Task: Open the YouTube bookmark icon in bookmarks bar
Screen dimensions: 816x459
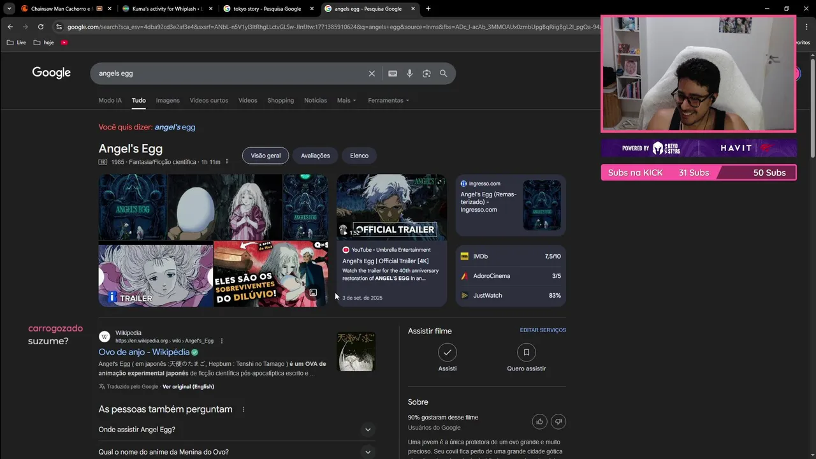Action: coord(64,43)
